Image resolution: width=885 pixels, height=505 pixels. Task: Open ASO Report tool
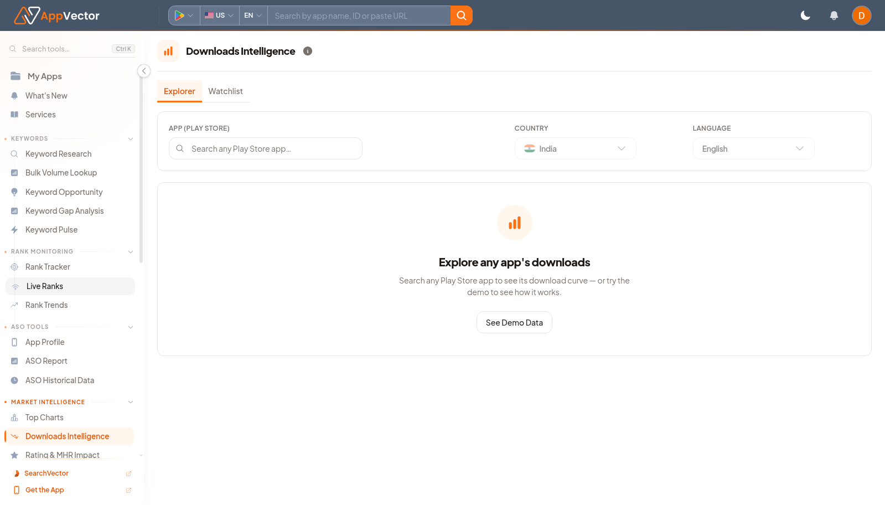[x=46, y=361]
